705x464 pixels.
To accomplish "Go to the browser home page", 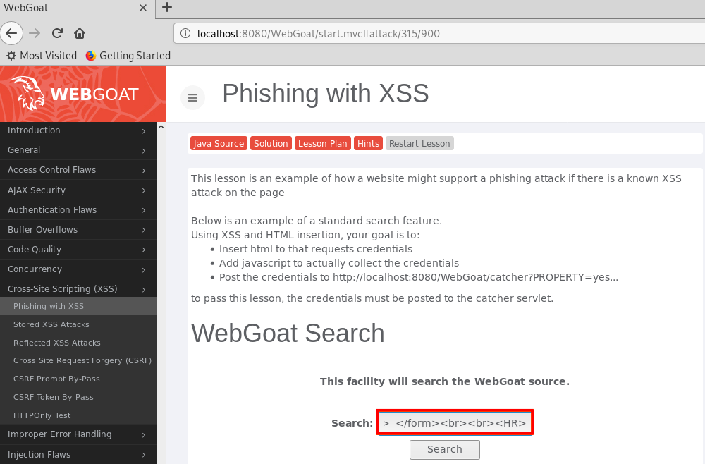I will tap(80, 33).
